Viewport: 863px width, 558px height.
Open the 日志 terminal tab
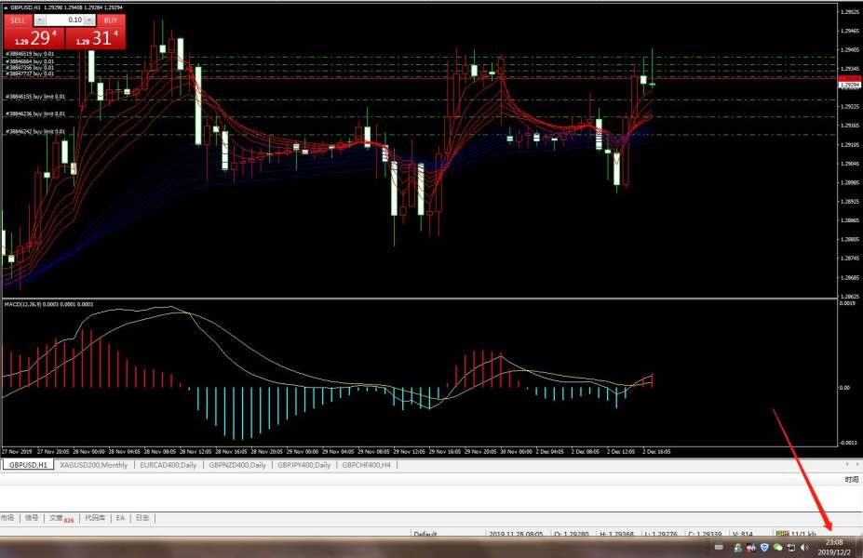tap(142, 518)
